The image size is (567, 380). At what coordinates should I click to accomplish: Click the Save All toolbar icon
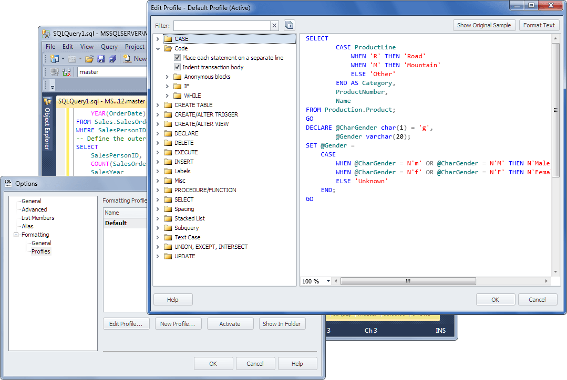coord(112,58)
